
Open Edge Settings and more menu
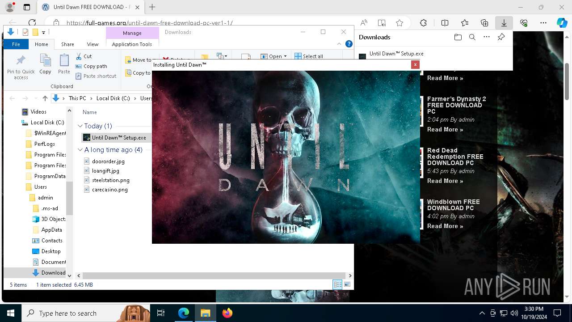pos(543,23)
